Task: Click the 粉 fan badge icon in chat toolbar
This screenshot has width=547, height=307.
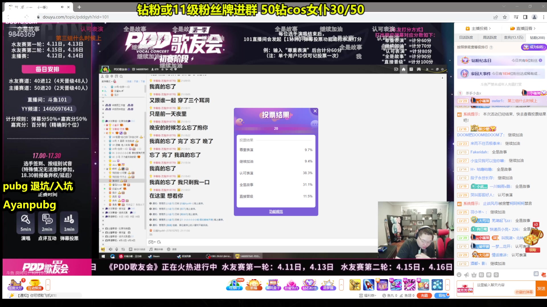Action: [x=481, y=275]
